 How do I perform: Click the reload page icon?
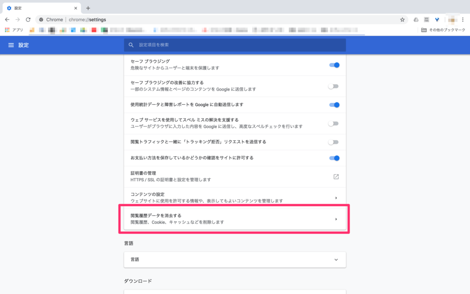click(28, 20)
